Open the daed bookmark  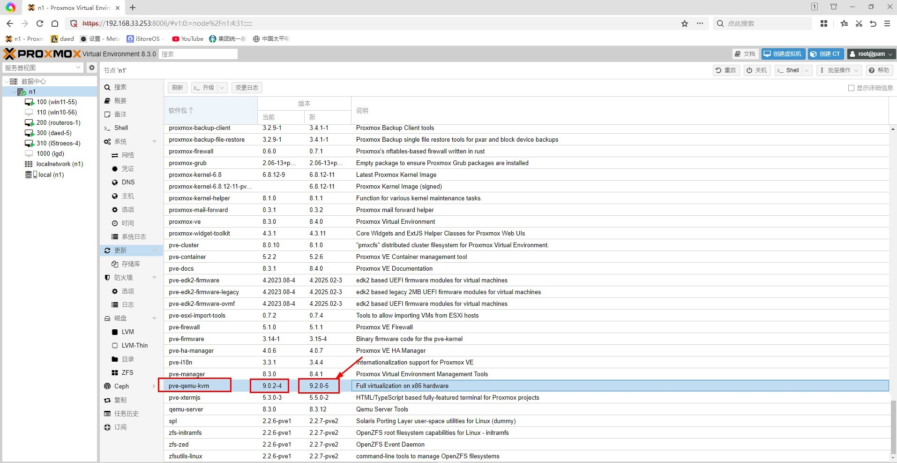[x=62, y=39]
